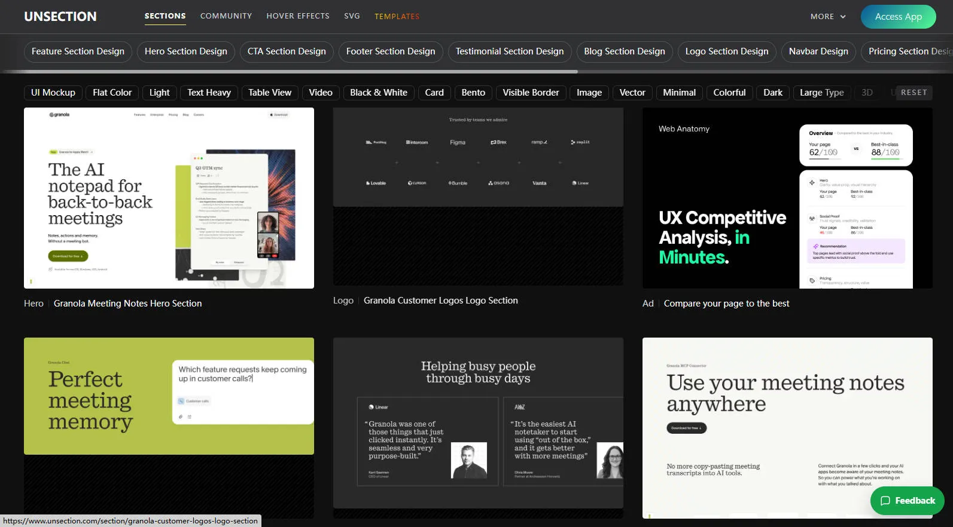The width and height of the screenshot is (953, 527).
Task: Toggle the 3D filter tag
Action: [867, 93]
